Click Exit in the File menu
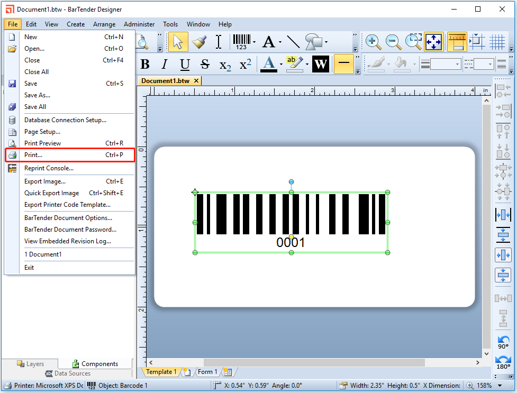 [x=70, y=268]
